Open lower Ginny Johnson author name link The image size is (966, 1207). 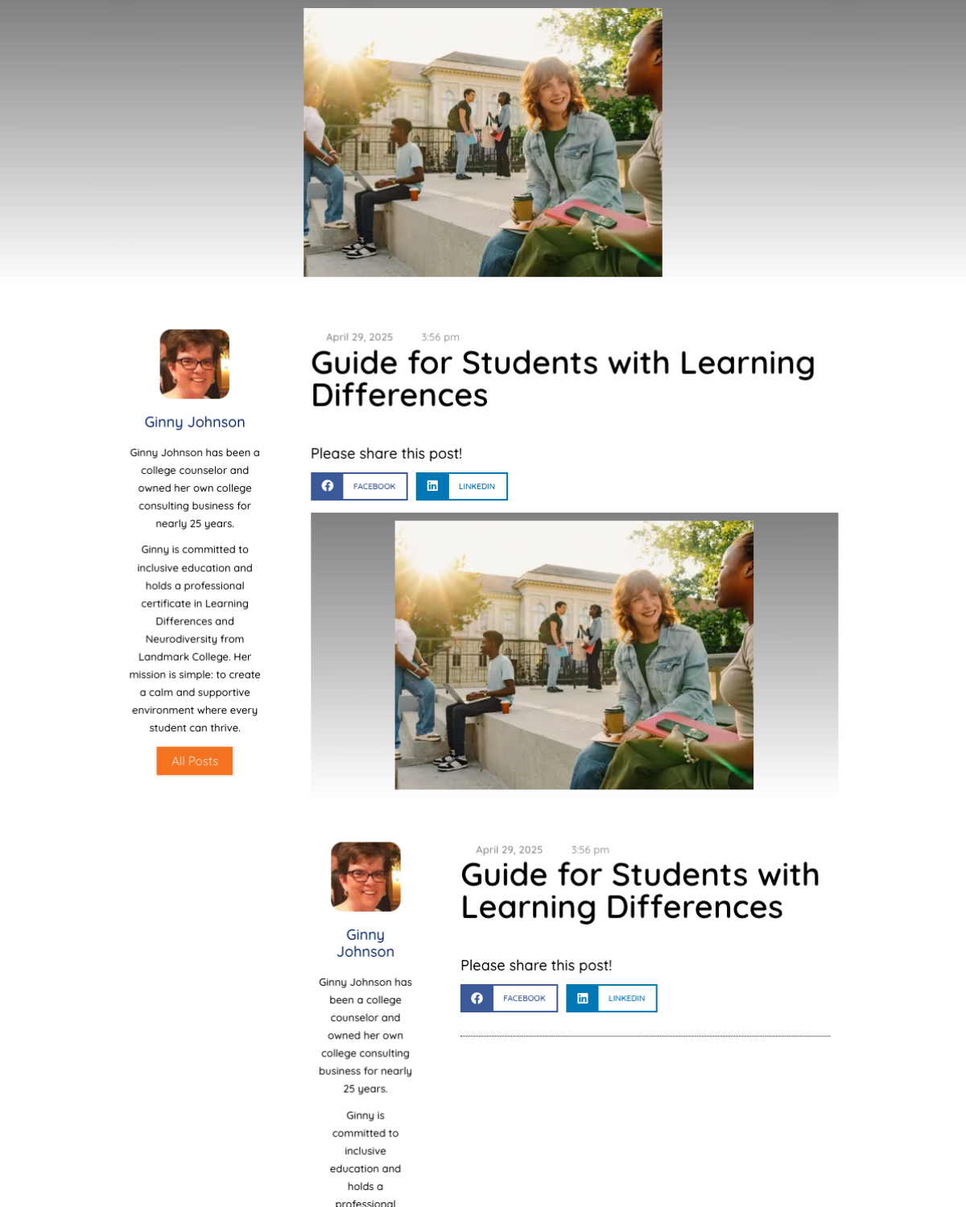coord(365,943)
